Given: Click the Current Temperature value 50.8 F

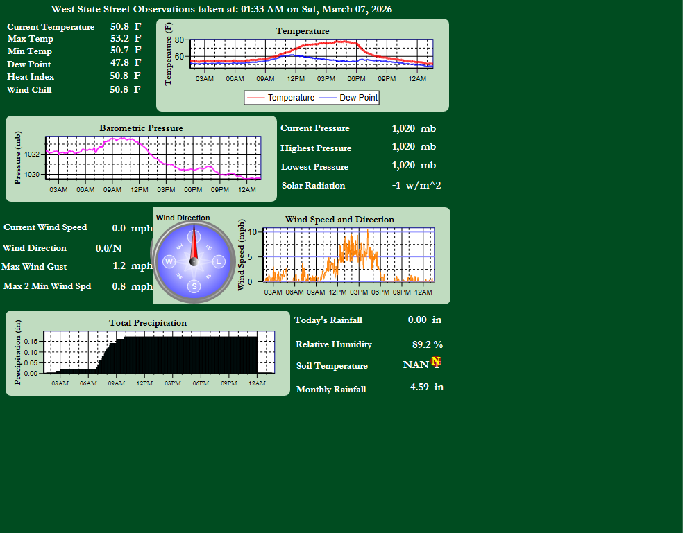Looking at the screenshot, I should tap(126, 26).
